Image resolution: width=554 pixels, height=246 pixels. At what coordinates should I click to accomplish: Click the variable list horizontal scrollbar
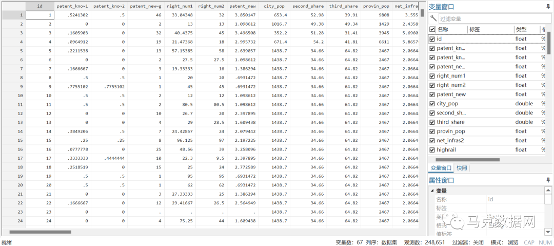(467, 160)
